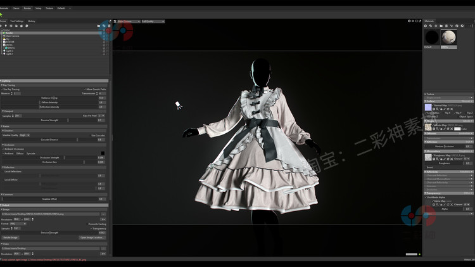Screen dimensions: 475x267
Task: Open the Full Quality viewport dropdown
Action: point(153,21)
